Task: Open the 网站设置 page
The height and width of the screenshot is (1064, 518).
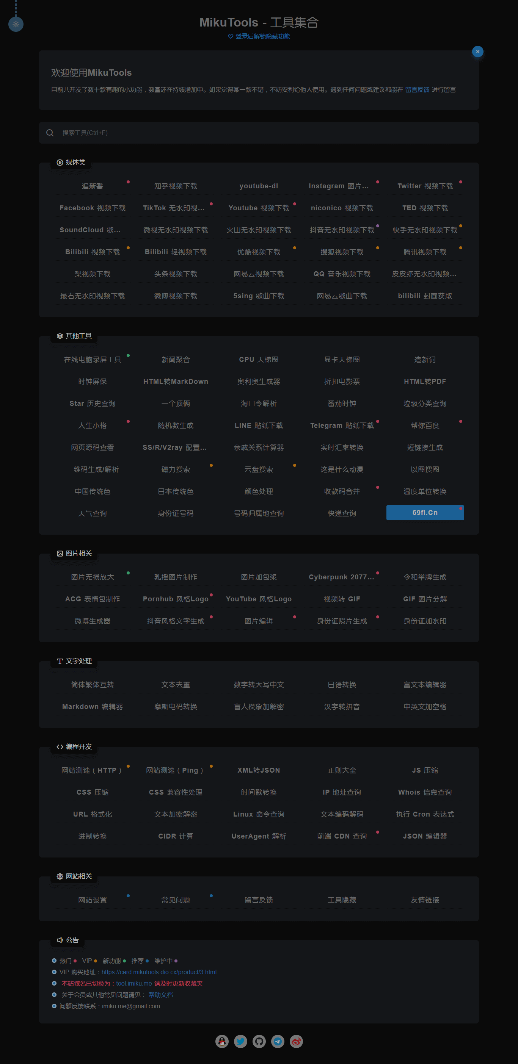Action: (x=93, y=900)
